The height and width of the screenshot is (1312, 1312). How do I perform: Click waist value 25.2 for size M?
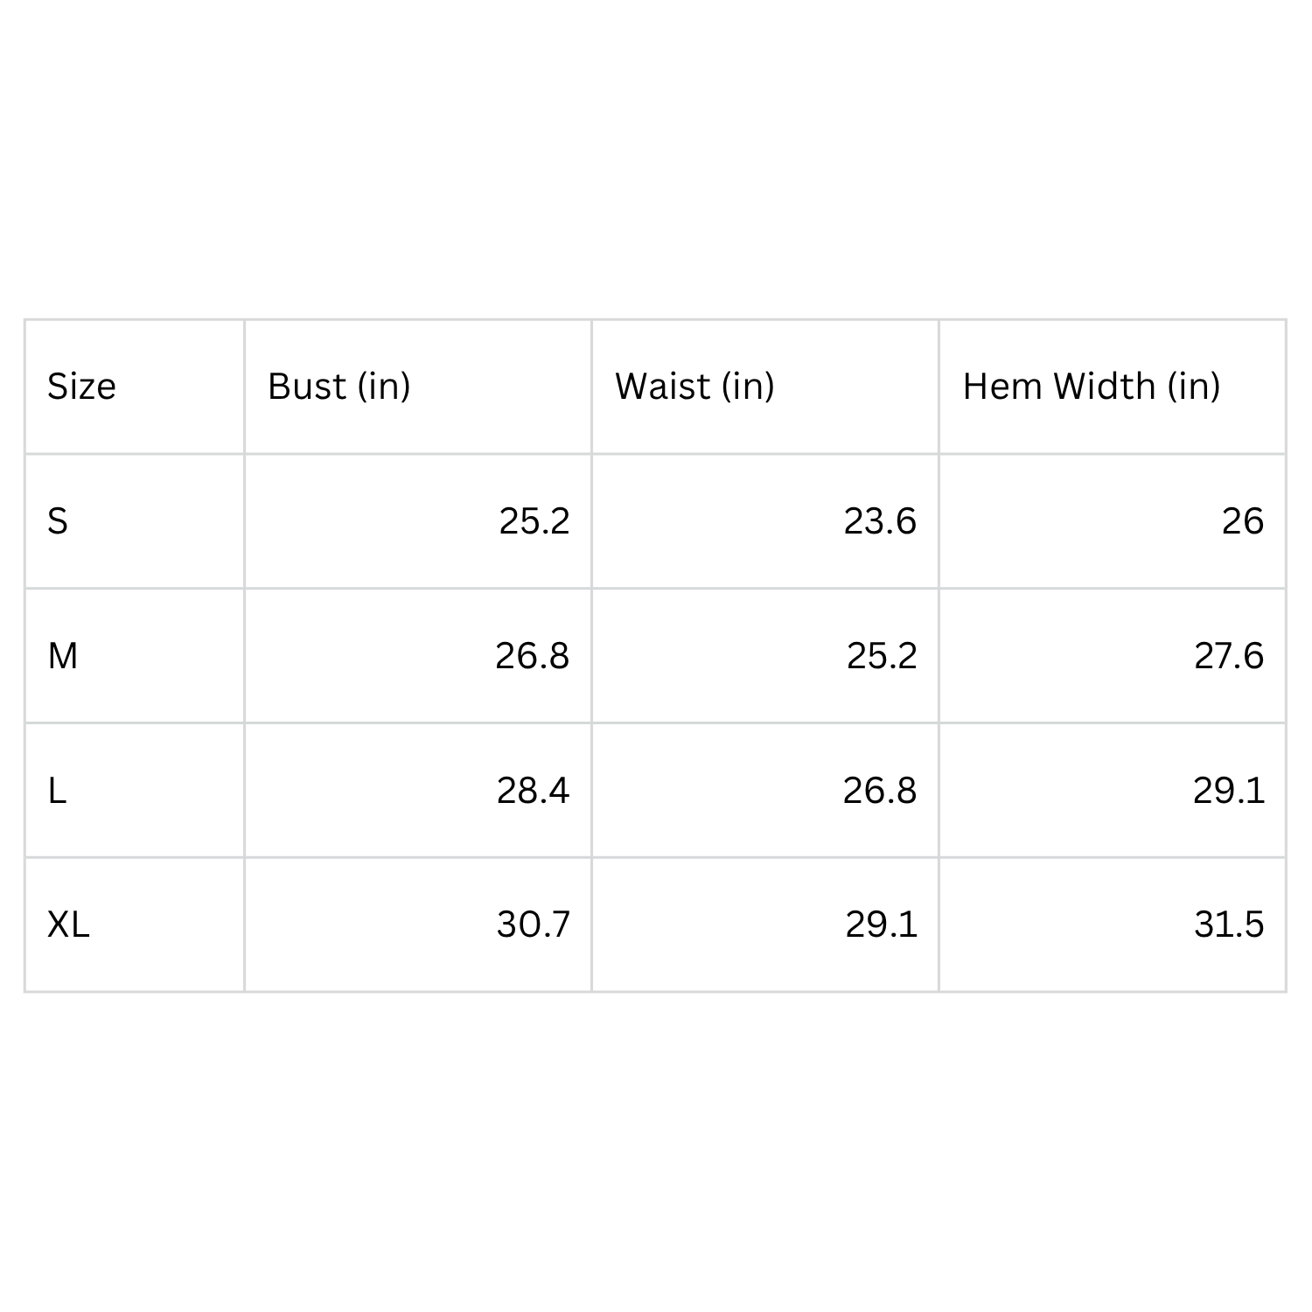click(882, 656)
